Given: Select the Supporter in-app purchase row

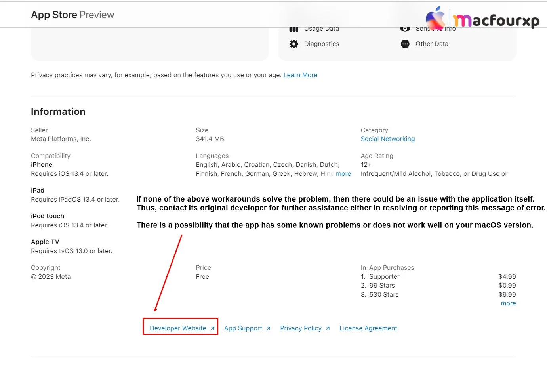Looking at the screenshot, I should pos(438,276).
